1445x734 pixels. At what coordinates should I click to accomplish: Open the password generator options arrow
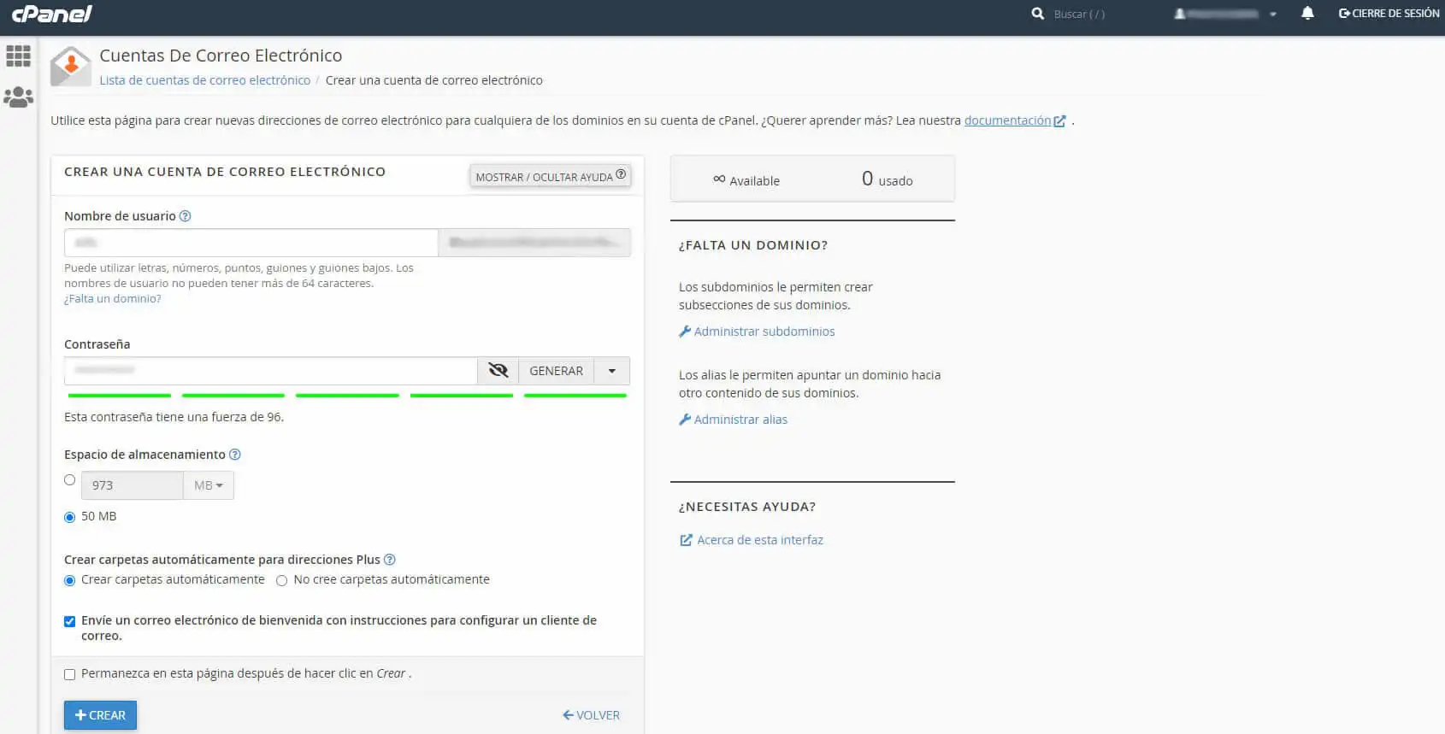tap(612, 371)
